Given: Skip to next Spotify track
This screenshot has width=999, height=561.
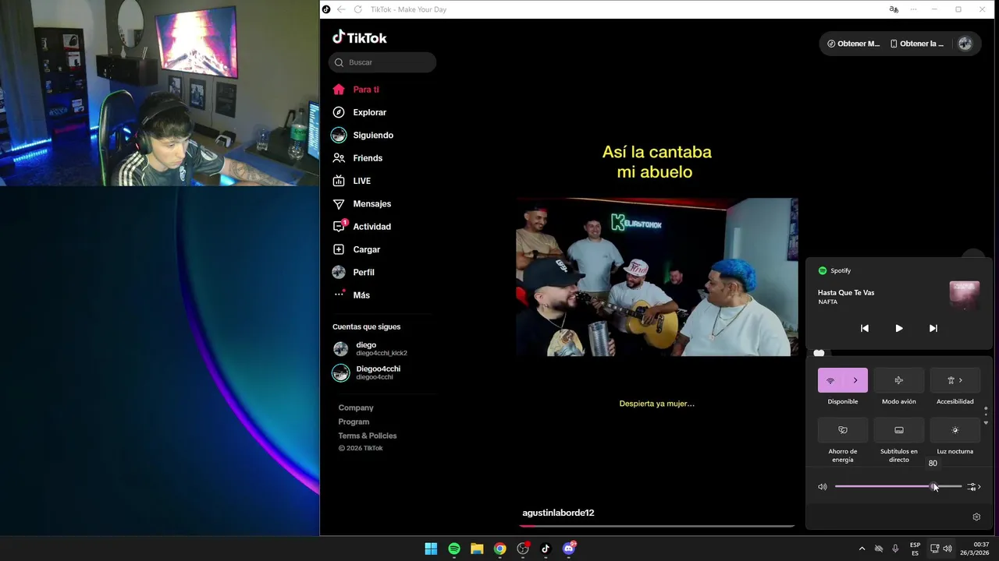Looking at the screenshot, I should [933, 329].
